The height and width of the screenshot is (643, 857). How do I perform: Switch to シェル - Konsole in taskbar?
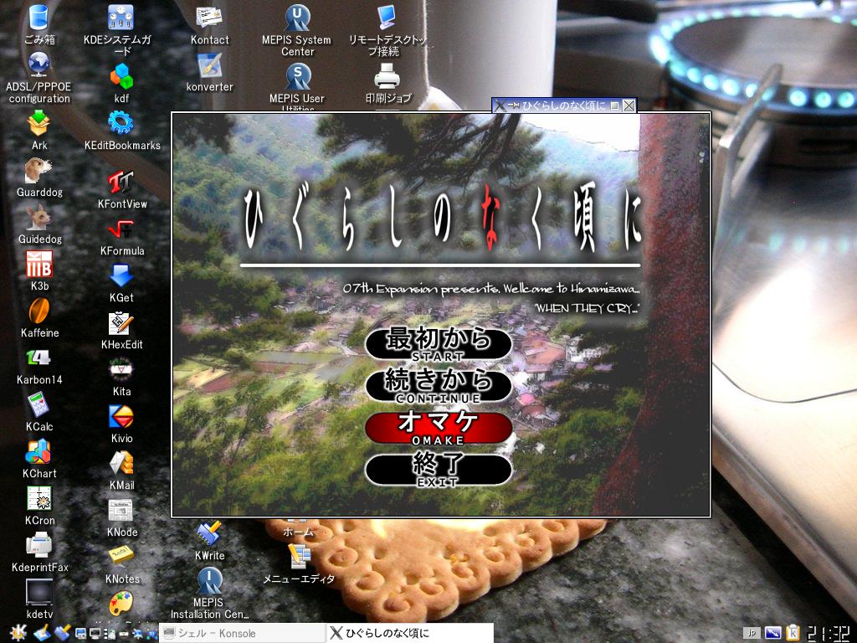click(242, 633)
